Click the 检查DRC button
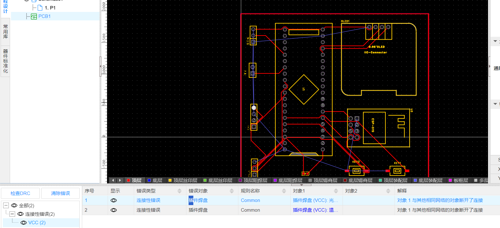 tap(20, 193)
